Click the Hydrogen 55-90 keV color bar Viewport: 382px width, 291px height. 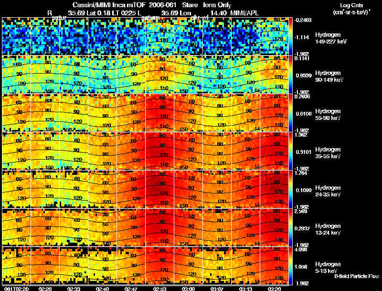[291, 113]
